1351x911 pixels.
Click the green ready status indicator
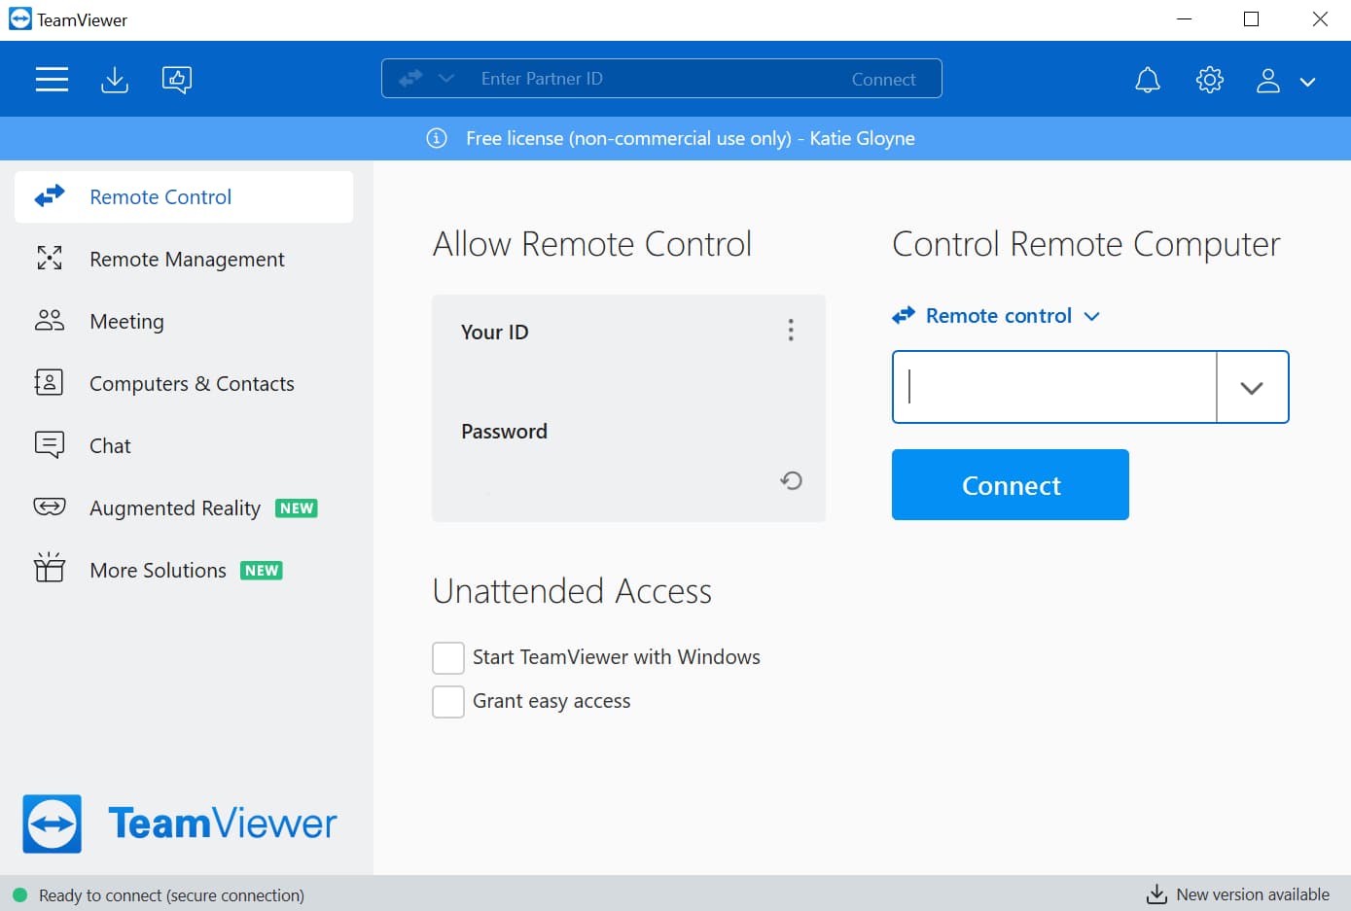19,894
